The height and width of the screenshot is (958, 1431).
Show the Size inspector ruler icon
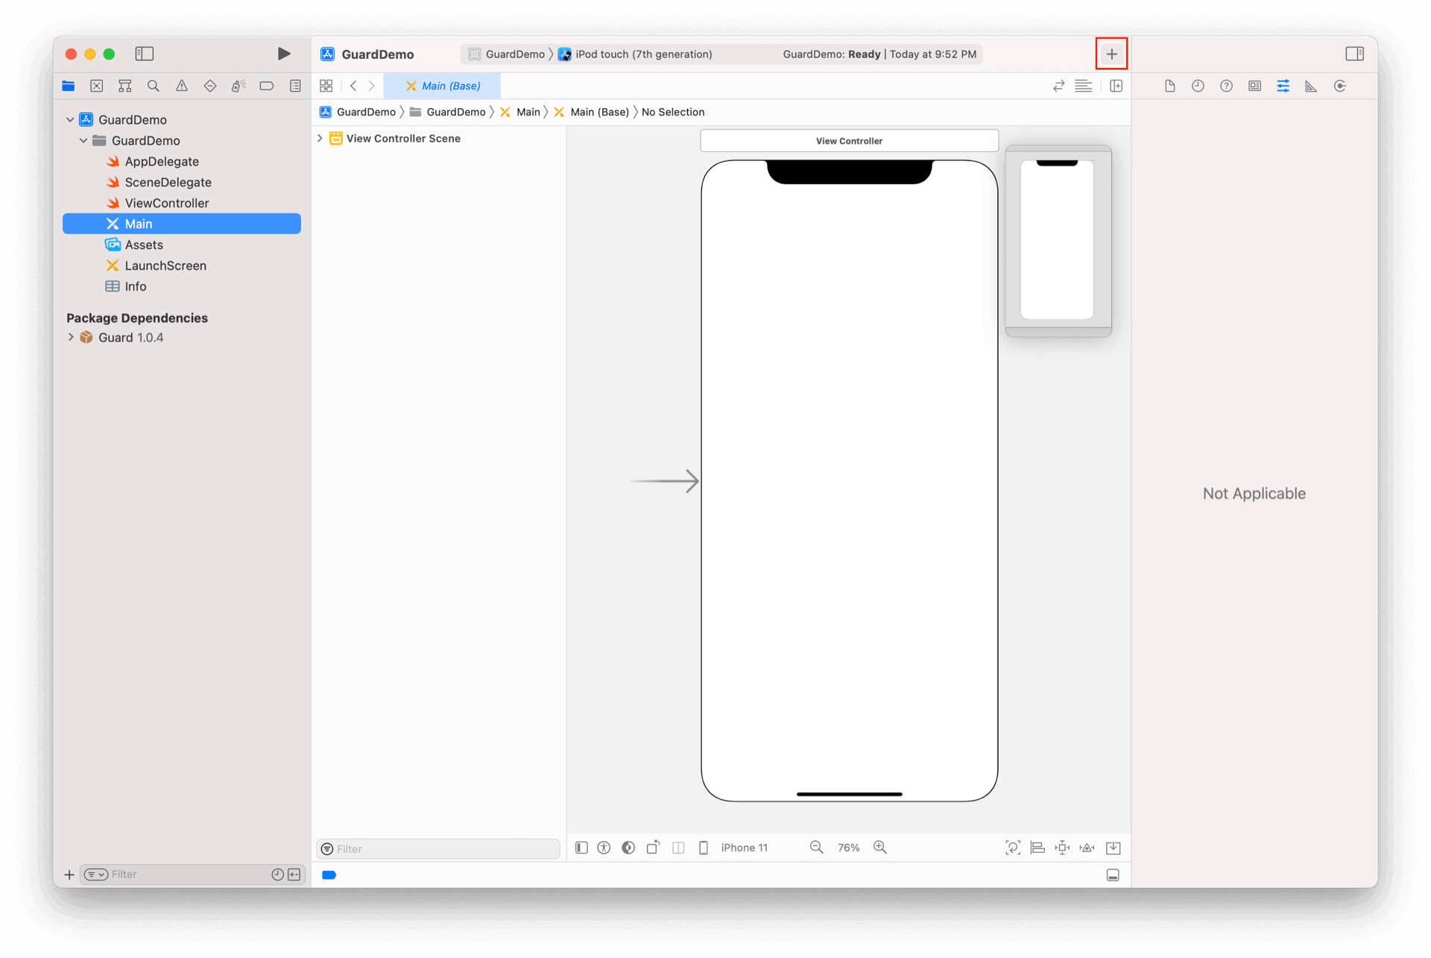pyautogui.click(x=1311, y=86)
